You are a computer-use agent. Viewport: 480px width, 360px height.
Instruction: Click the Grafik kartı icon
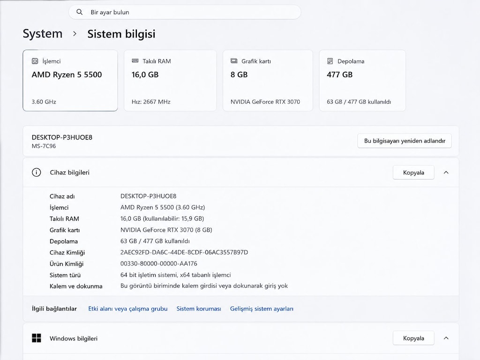point(234,61)
